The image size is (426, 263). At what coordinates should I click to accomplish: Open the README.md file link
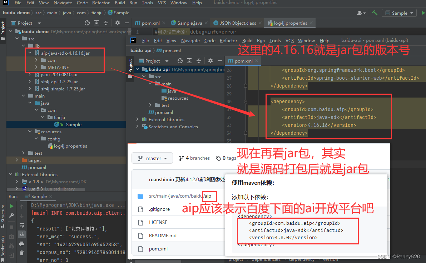click(163, 235)
